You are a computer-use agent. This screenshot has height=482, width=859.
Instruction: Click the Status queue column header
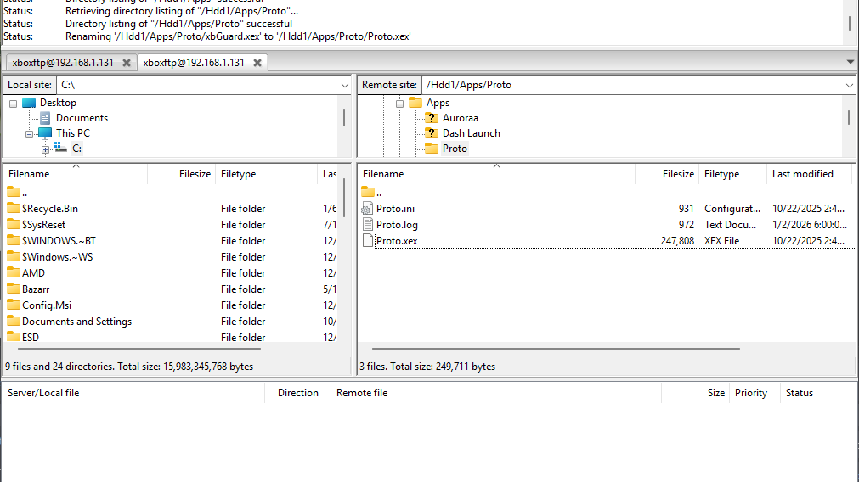[x=818, y=394]
